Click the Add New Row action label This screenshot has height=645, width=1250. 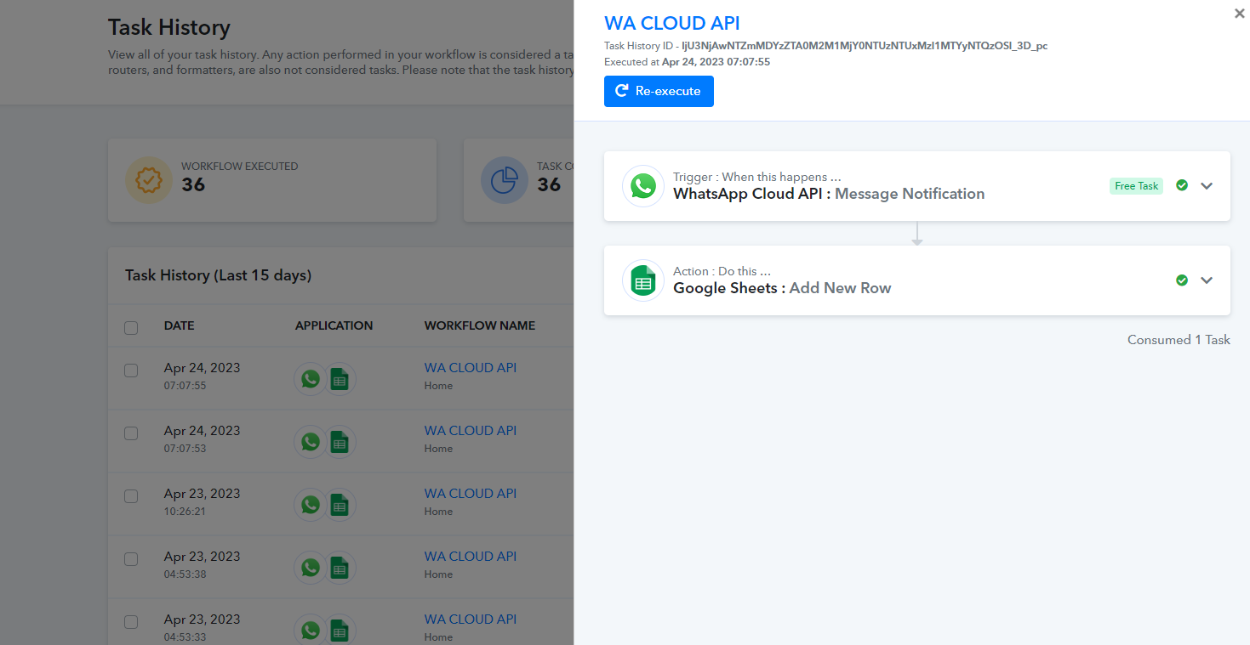point(840,288)
